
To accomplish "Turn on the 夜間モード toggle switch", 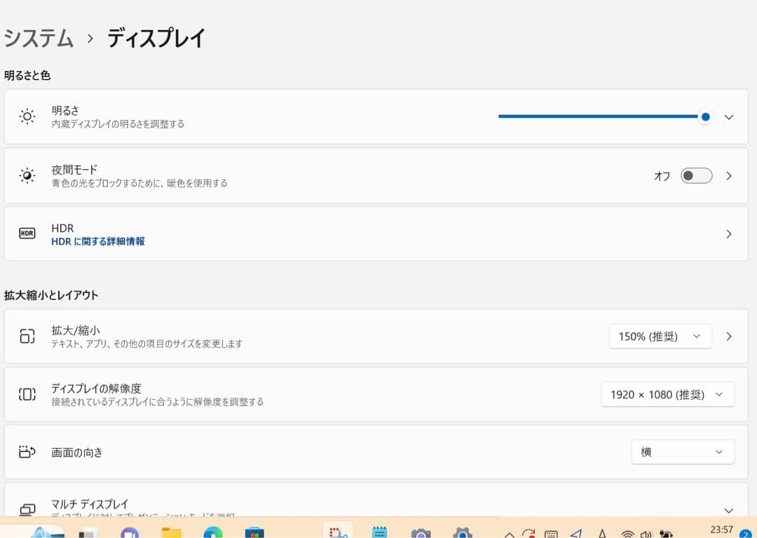I will [x=696, y=176].
